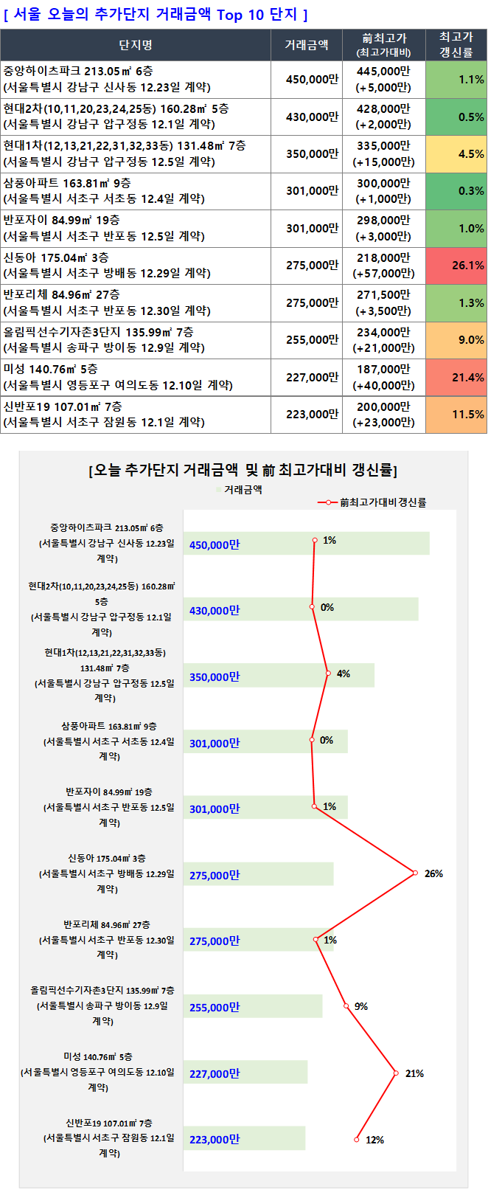488x1198 pixels.
Task: Click the '430,000만' bar label in chart
Action: [x=215, y=611]
